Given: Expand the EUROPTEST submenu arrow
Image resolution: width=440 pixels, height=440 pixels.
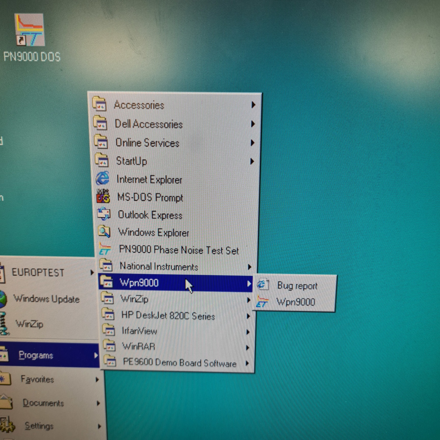Looking at the screenshot, I should point(92,273).
